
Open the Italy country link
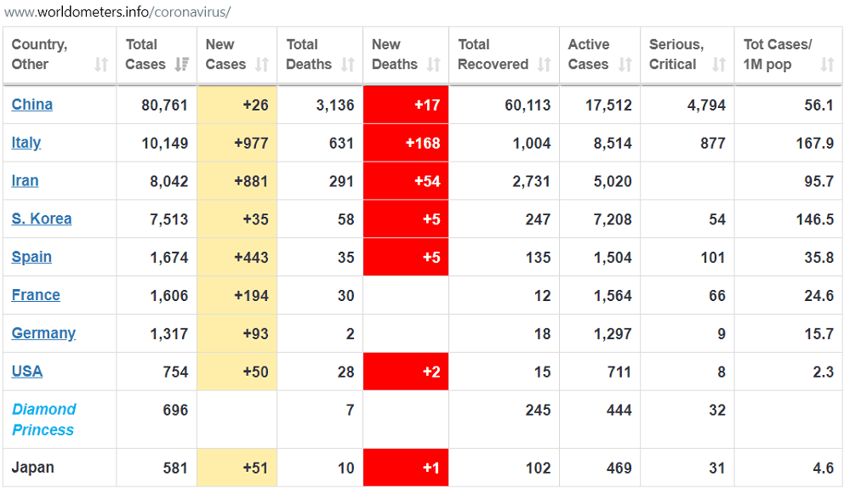point(26,143)
